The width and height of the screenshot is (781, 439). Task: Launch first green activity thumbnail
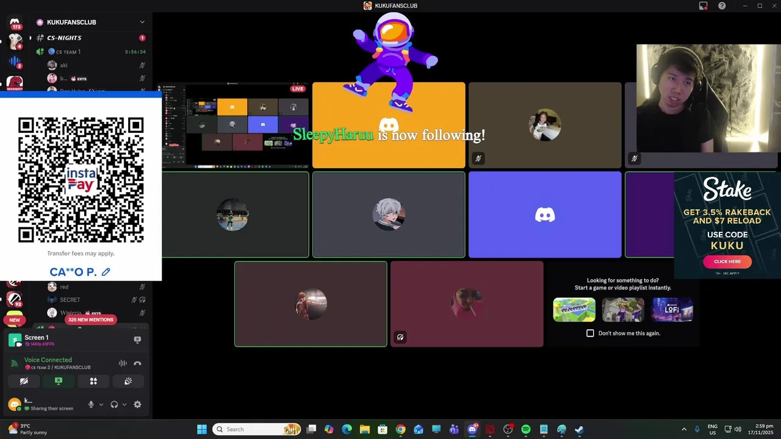[x=574, y=310]
